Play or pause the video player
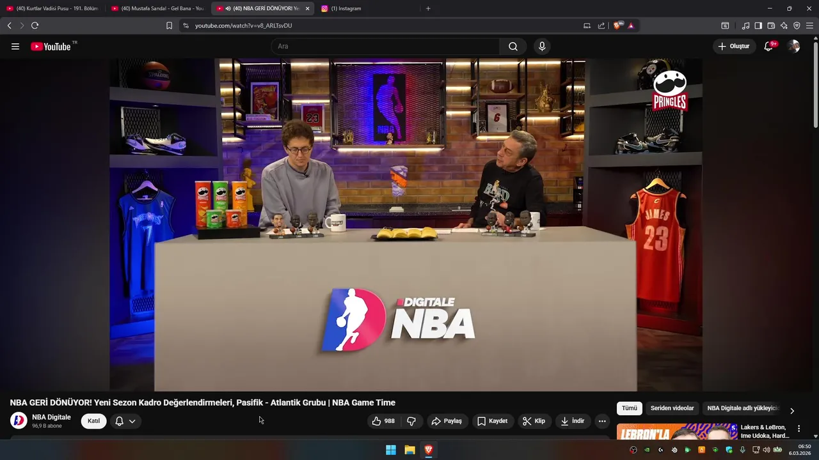819x460 pixels. tap(406, 225)
